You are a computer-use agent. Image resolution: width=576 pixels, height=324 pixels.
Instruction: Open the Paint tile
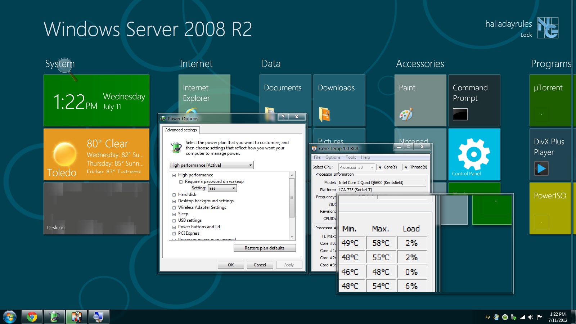(x=420, y=100)
